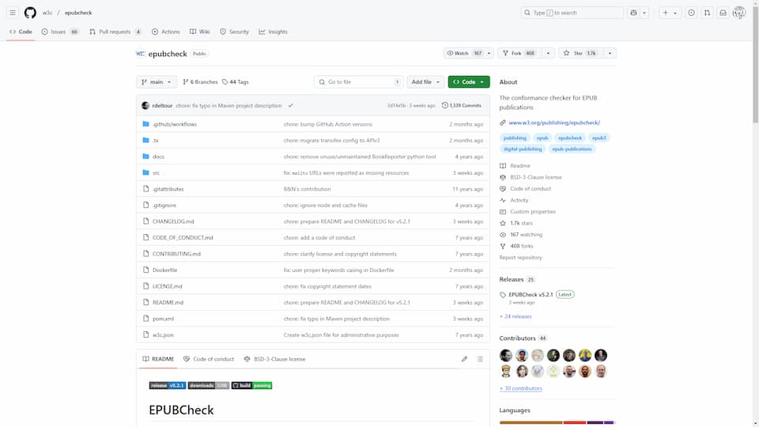The height and width of the screenshot is (427, 759).
Task: Click the publishing topic tag
Action: click(515, 138)
